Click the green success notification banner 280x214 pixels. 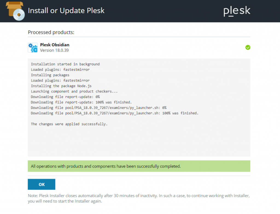pyautogui.click(x=139, y=166)
